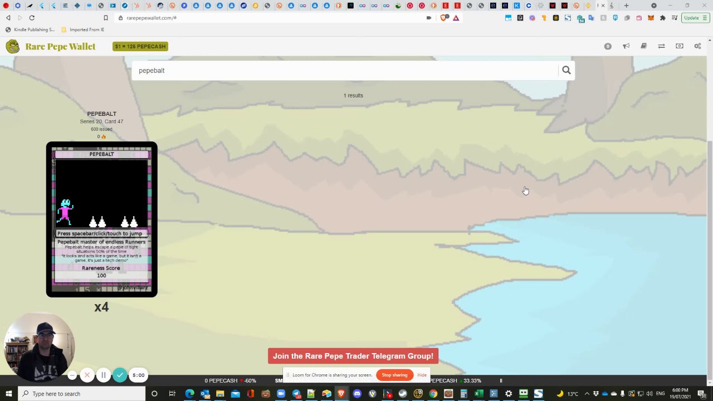The height and width of the screenshot is (401, 713).
Task: Open the cash banknote icon
Action: pos(680,46)
